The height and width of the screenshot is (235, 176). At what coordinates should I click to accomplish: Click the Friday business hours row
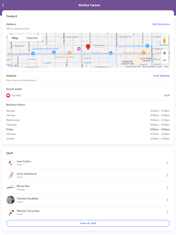(88, 129)
